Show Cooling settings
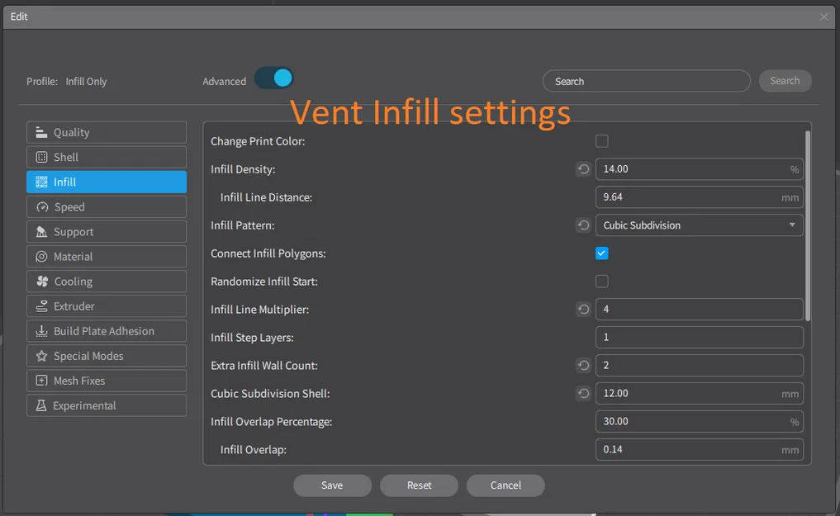The image size is (840, 516). pos(107,281)
